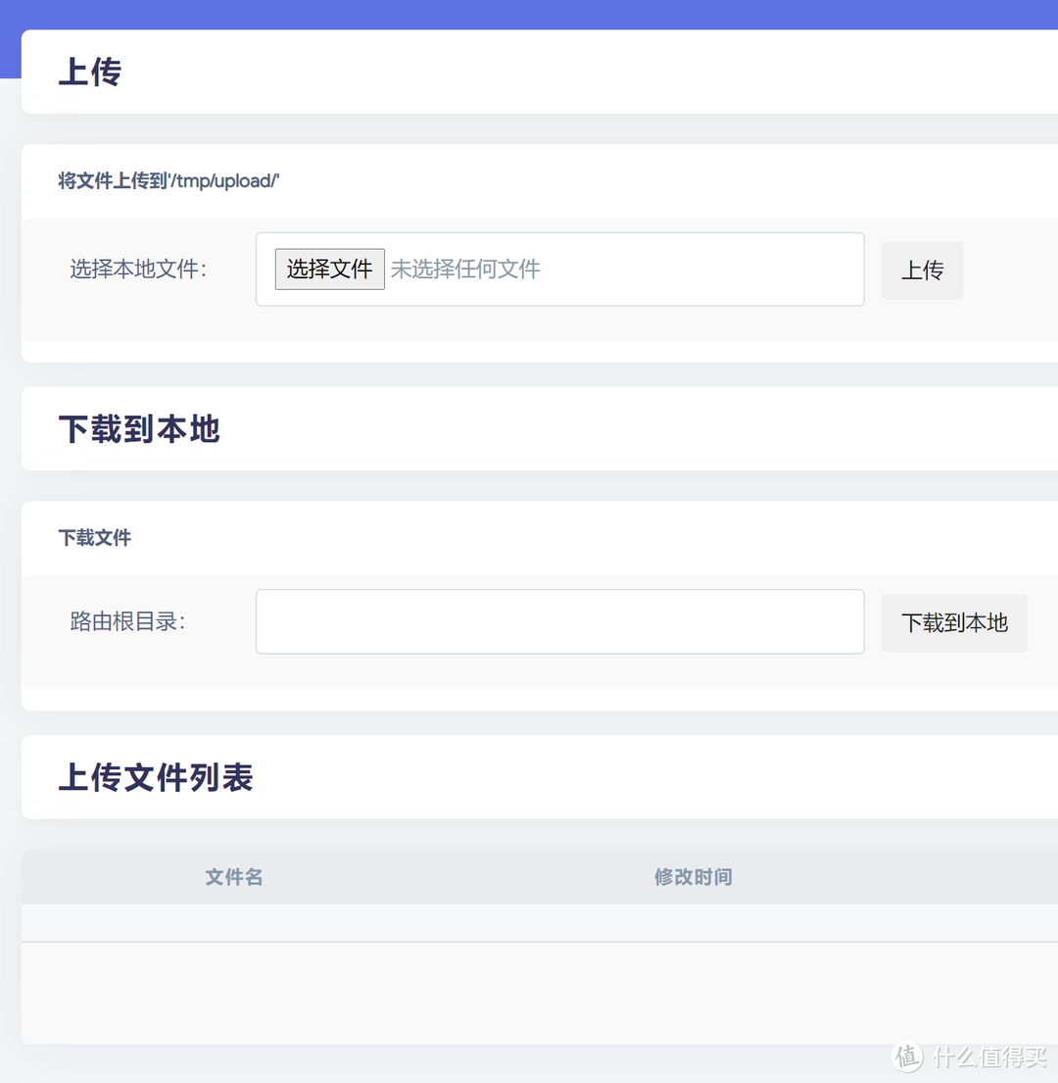Click the 上传文件列表 section heading

pyautogui.click(x=155, y=776)
